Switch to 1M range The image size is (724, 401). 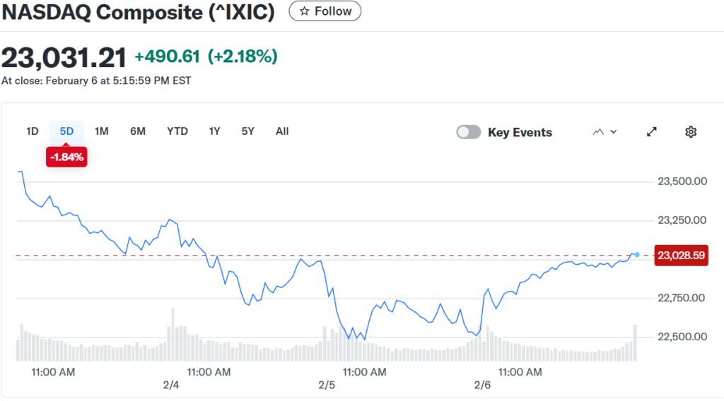pyautogui.click(x=101, y=131)
